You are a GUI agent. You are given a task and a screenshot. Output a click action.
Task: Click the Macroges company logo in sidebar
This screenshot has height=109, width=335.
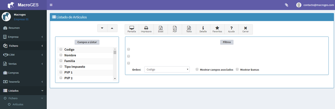click(x=6, y=16)
